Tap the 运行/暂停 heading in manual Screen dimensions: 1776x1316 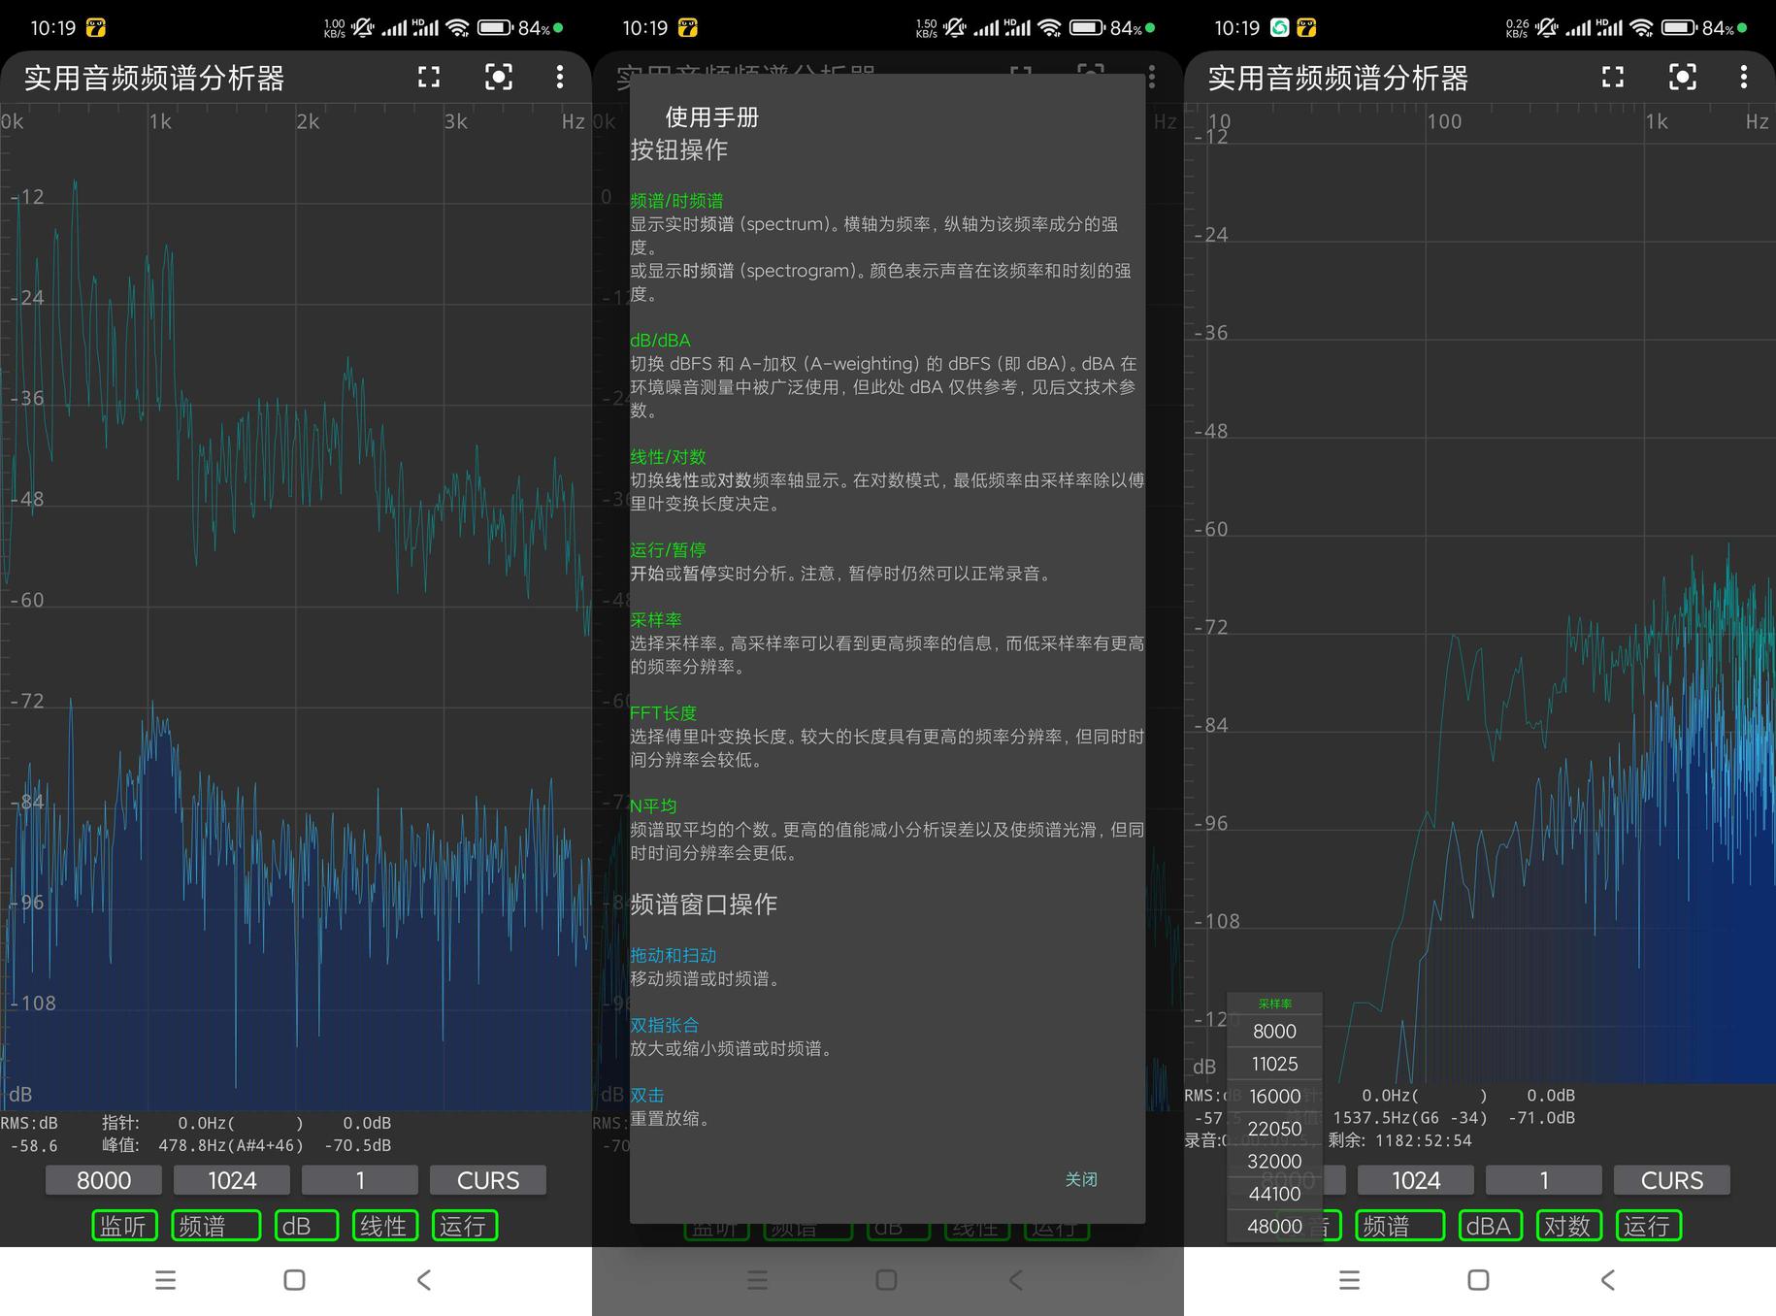coord(668,550)
